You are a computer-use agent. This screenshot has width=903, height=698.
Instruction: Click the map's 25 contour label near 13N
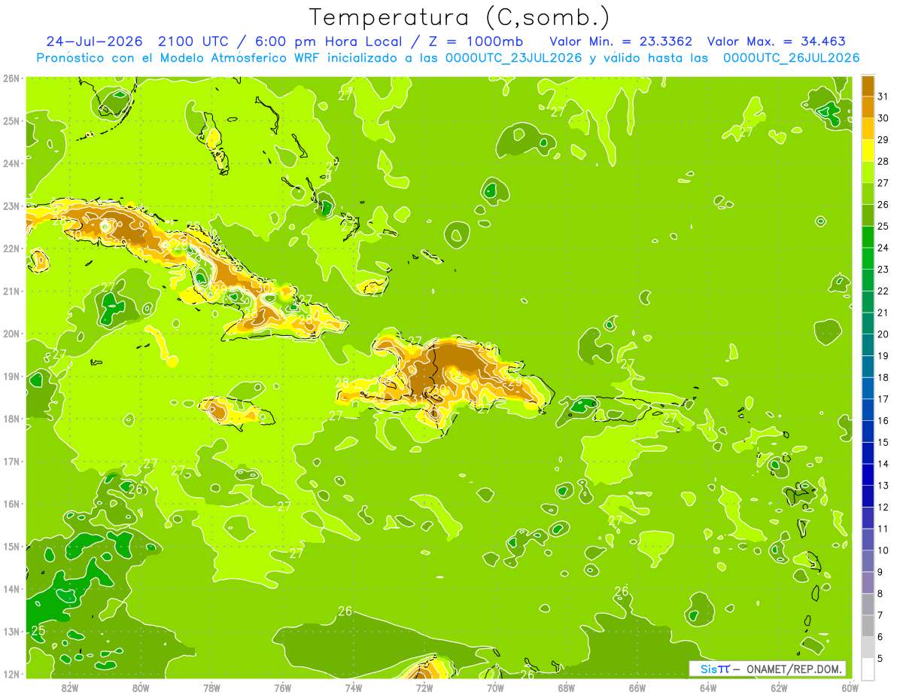coord(38,631)
